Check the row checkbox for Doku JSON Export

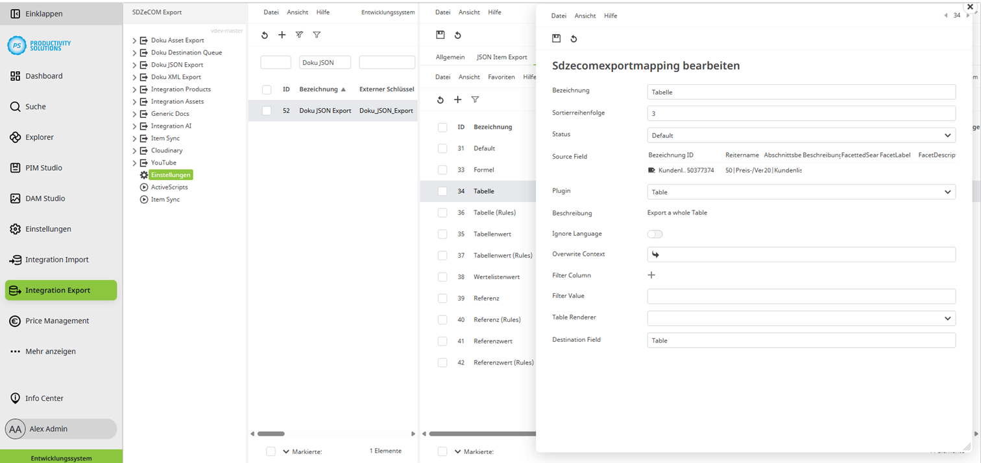tap(266, 110)
